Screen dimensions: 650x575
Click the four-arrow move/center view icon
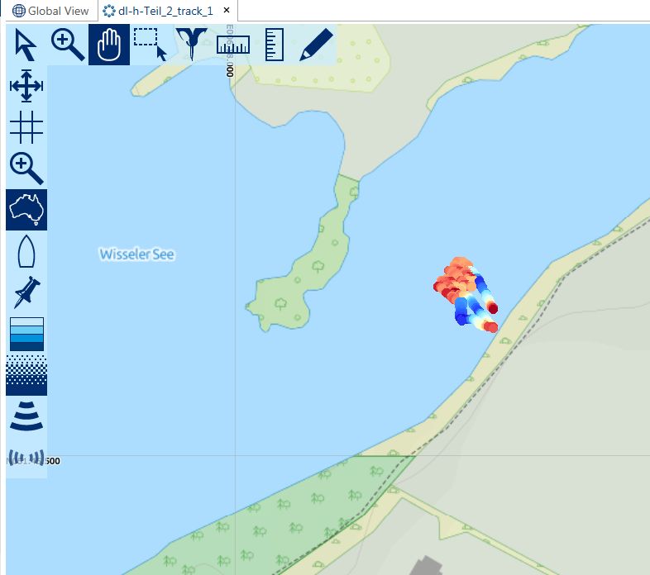[26, 86]
